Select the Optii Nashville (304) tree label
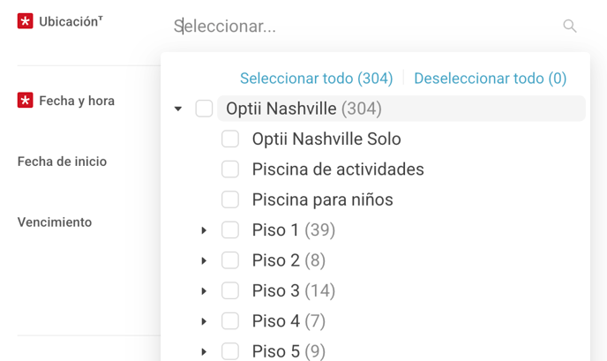The width and height of the screenshot is (607, 361). [x=303, y=109]
